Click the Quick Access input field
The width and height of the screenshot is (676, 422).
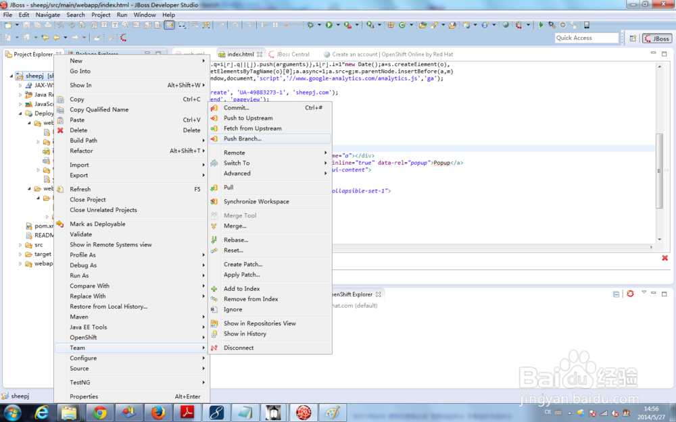pyautogui.click(x=586, y=38)
